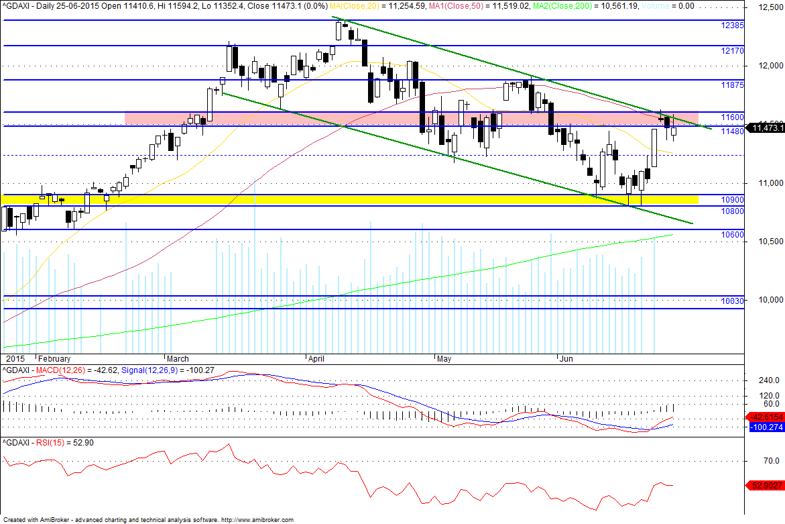
Task: Click the 10600 level label
Action: tap(733, 235)
